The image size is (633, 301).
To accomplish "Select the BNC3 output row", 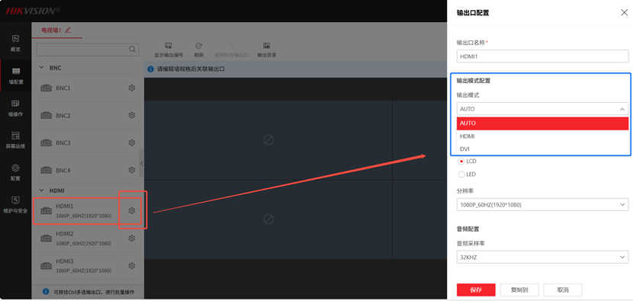I will point(88,142).
